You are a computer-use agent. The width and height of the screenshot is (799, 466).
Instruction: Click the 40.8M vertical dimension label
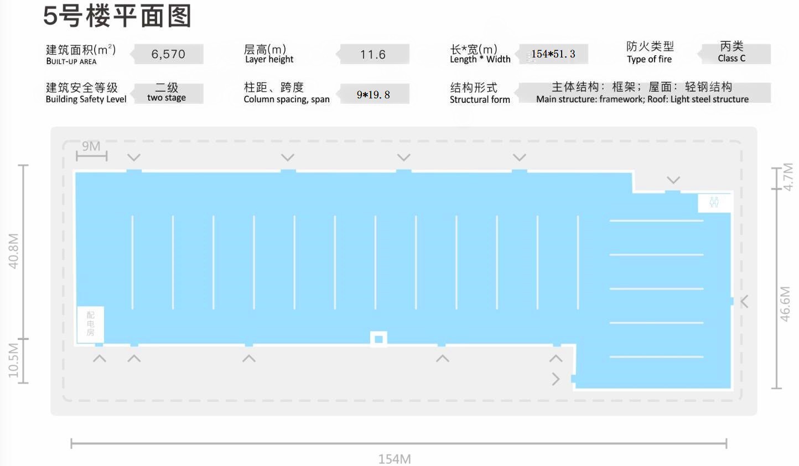(14, 251)
